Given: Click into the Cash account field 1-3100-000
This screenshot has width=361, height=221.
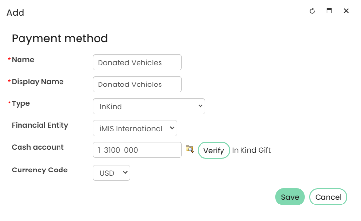Looking at the screenshot, I should coord(137,150).
